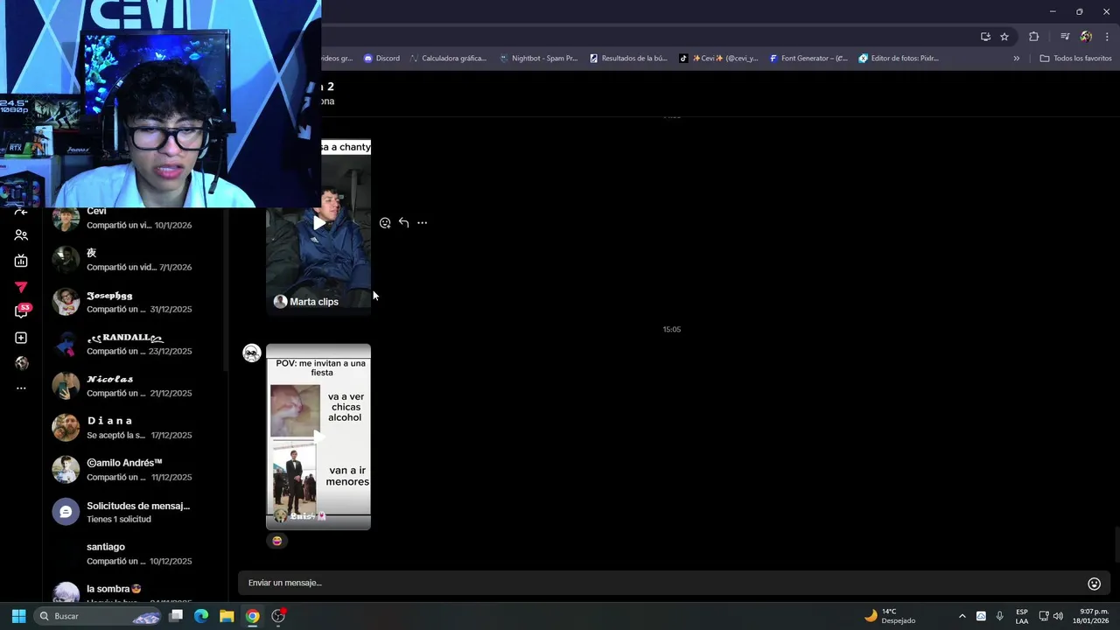
Task: Open the profile avatar in TikTok sidebar
Action: [x=21, y=363]
